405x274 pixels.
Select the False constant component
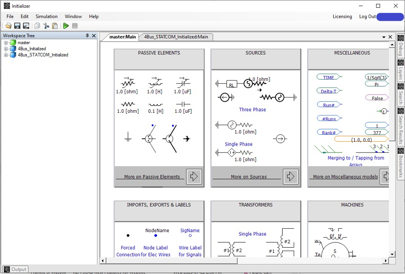377,98
